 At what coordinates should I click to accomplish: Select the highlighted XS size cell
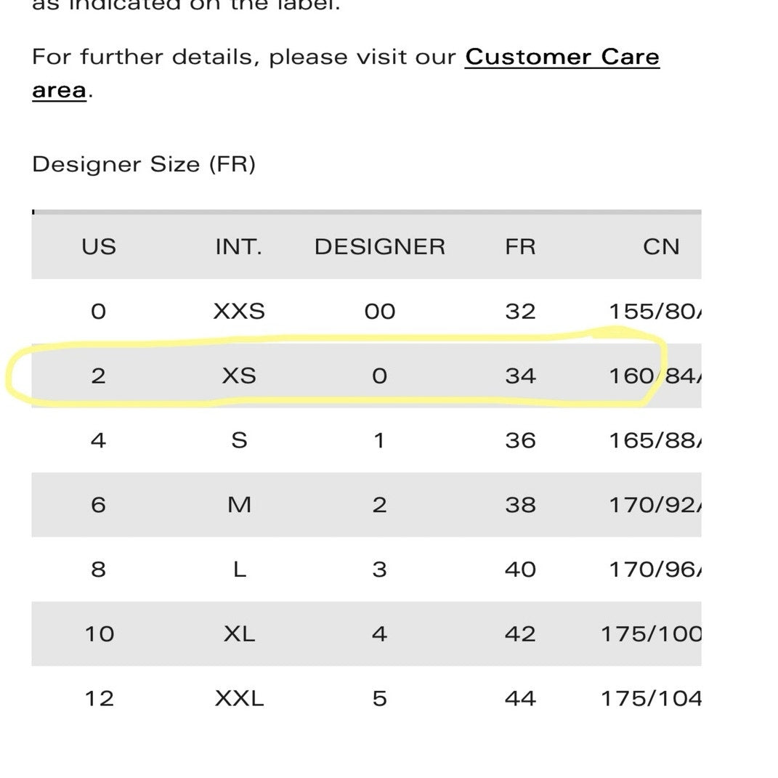pos(239,376)
